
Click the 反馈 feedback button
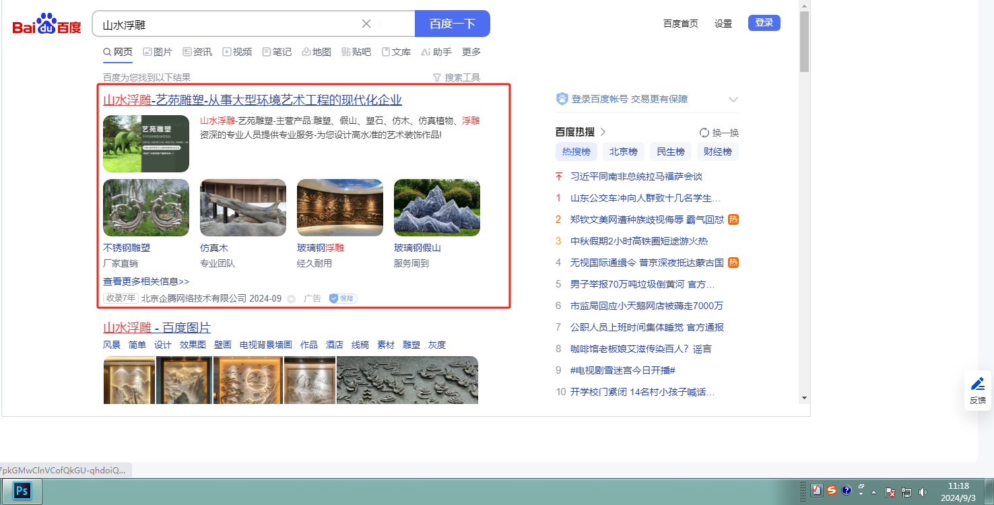(978, 391)
